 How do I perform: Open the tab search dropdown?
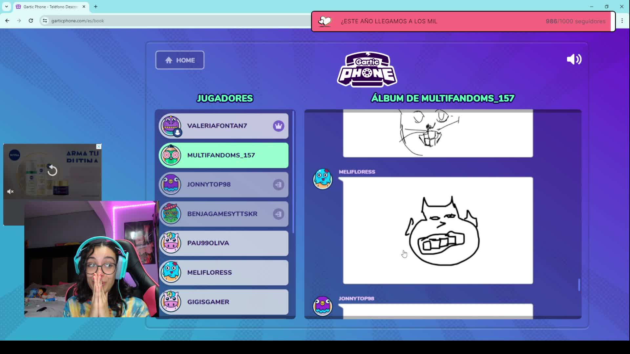(x=6, y=7)
